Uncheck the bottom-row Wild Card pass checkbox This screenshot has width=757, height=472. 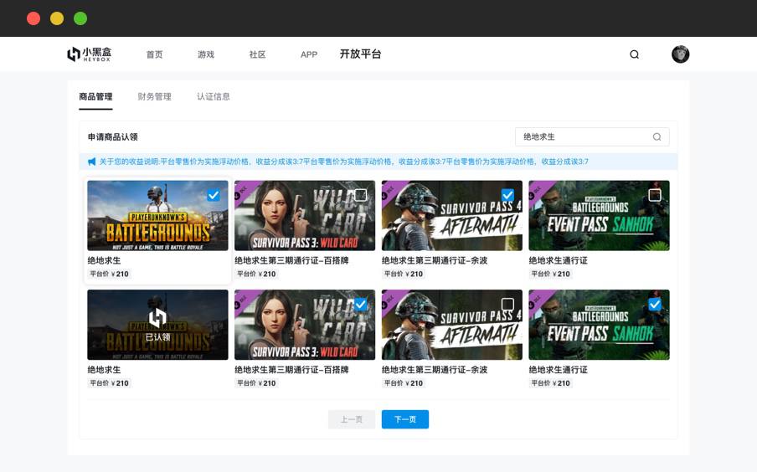pyautogui.click(x=361, y=304)
